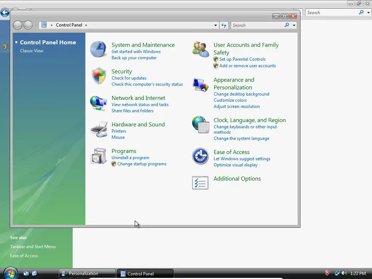Click the Hardware and Sound printer icon
Image resolution: width=372 pixels, height=279 pixels.
coord(99,129)
